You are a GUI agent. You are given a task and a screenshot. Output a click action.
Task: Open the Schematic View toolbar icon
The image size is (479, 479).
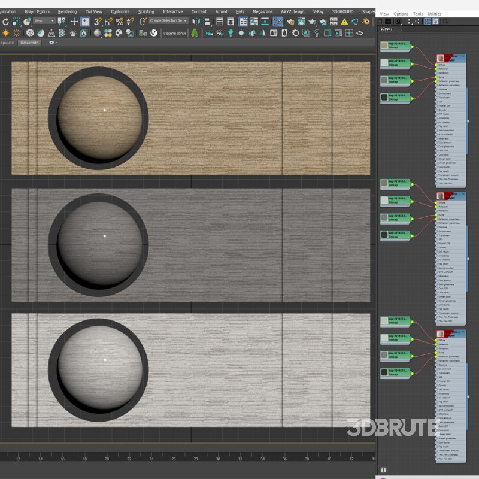(x=278, y=21)
